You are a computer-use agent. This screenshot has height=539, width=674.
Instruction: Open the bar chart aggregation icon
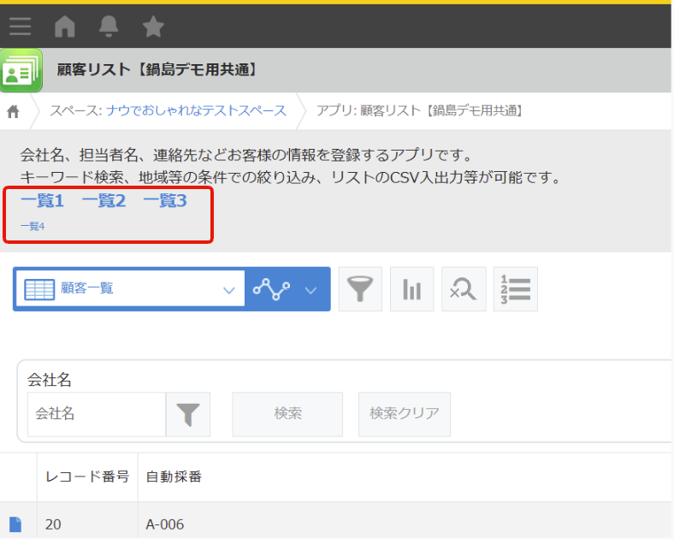[x=412, y=290]
